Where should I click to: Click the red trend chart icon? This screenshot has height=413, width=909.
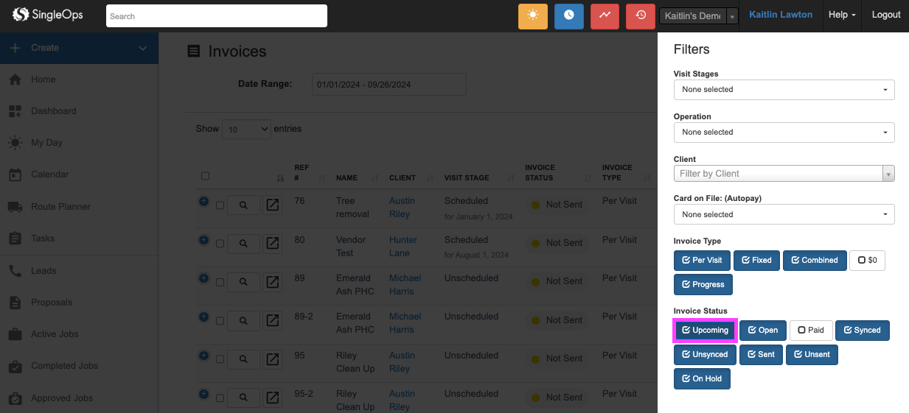tap(605, 15)
